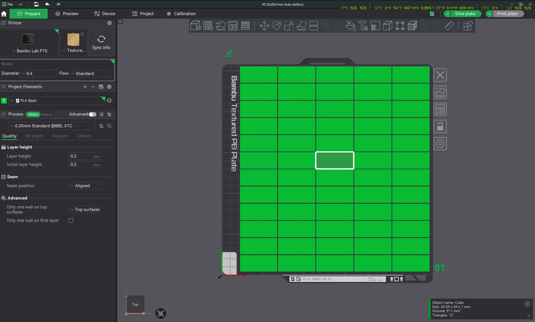Add a new project filament

[x=85, y=87]
